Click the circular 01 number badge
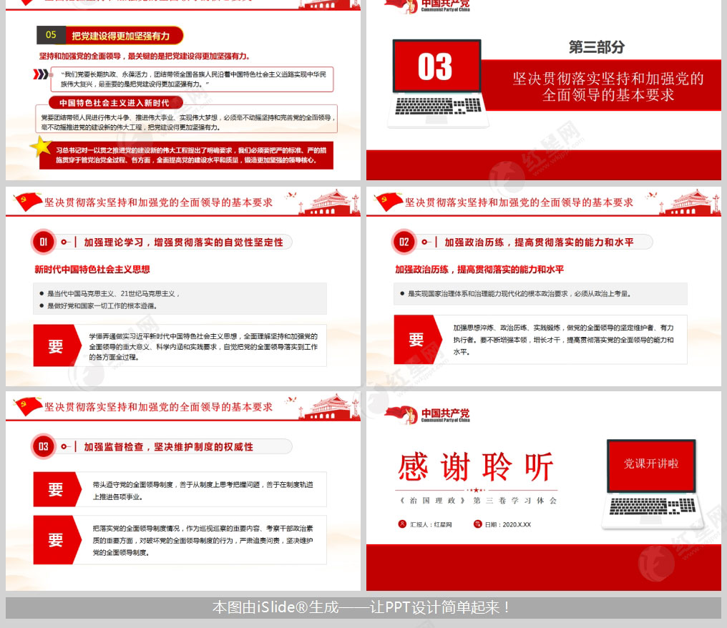Viewport: 727px width, 628px height. pos(43,242)
